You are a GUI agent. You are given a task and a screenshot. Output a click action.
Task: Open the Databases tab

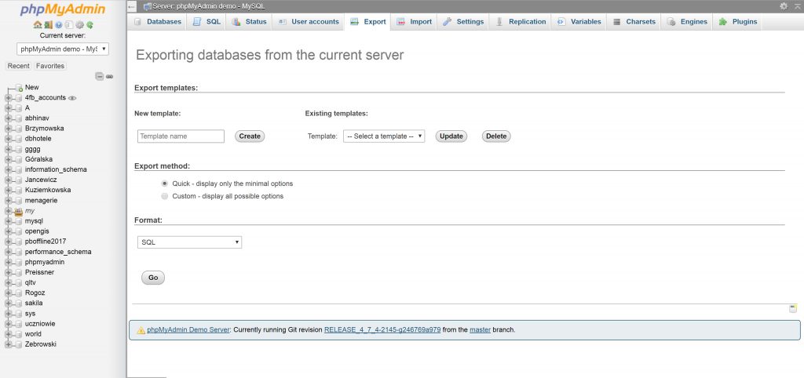(158, 21)
